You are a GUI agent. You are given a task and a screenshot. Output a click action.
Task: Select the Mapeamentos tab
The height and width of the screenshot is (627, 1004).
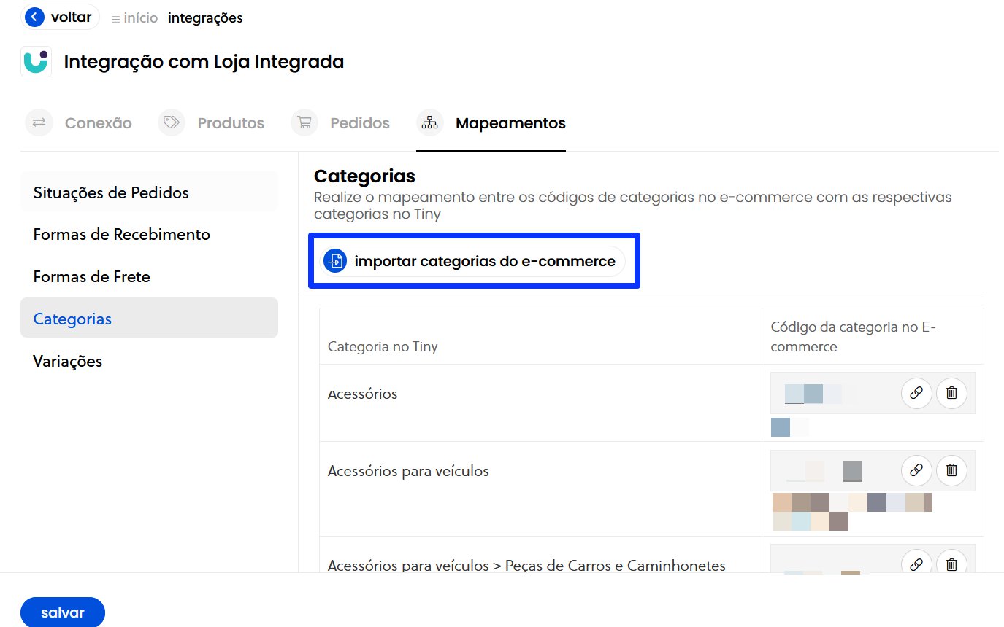[491, 122]
